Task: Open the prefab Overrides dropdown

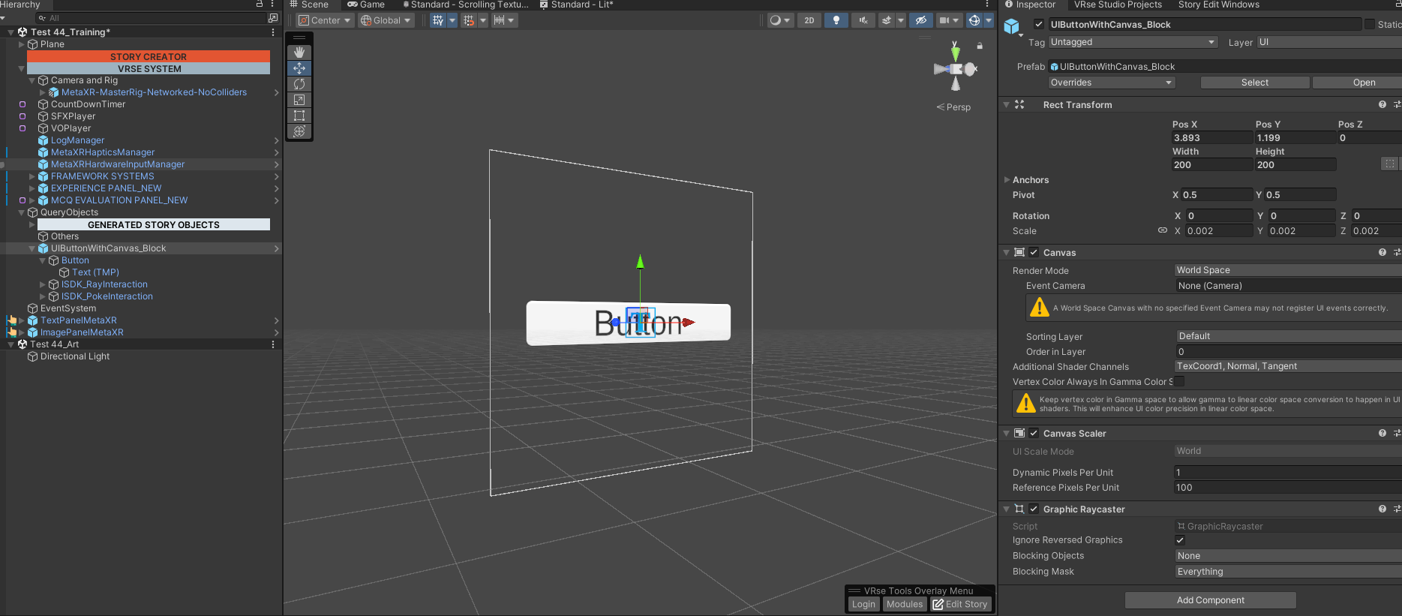Action: [1112, 83]
